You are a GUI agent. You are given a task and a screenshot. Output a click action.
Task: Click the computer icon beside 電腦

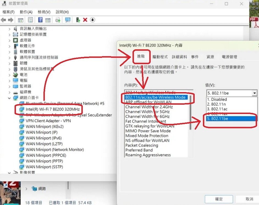coord(15,81)
